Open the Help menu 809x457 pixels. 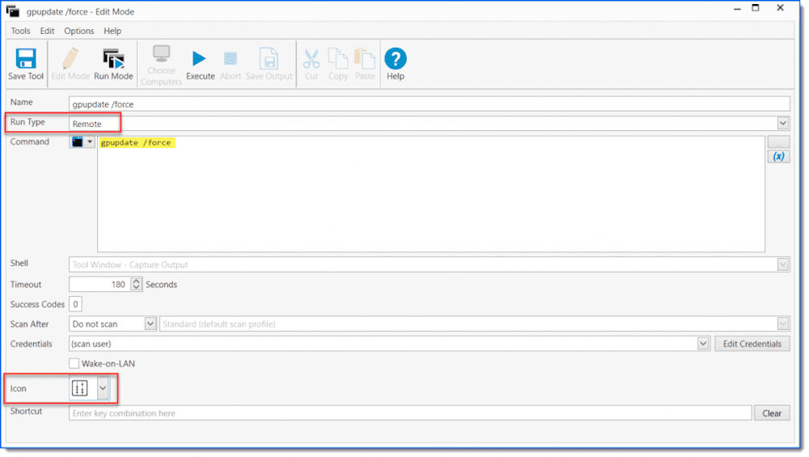pyautogui.click(x=112, y=31)
